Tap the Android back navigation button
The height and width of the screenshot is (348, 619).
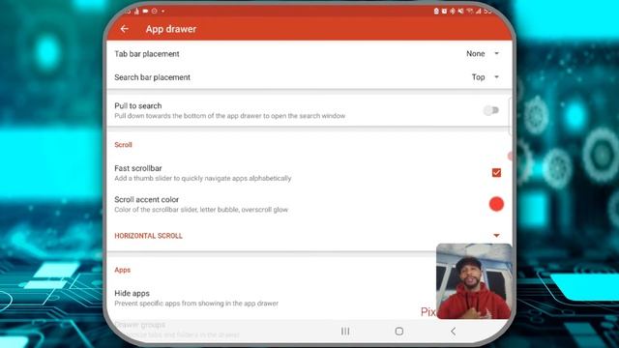pos(454,332)
